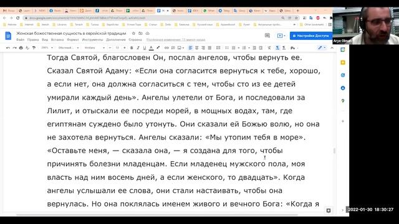Image resolution: width=399 pixels, height=224 pixels.
Task: Open the Файл menu
Action: click(20, 40)
